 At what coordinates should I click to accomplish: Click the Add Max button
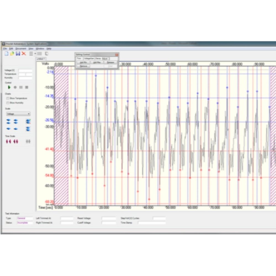click(x=97, y=62)
